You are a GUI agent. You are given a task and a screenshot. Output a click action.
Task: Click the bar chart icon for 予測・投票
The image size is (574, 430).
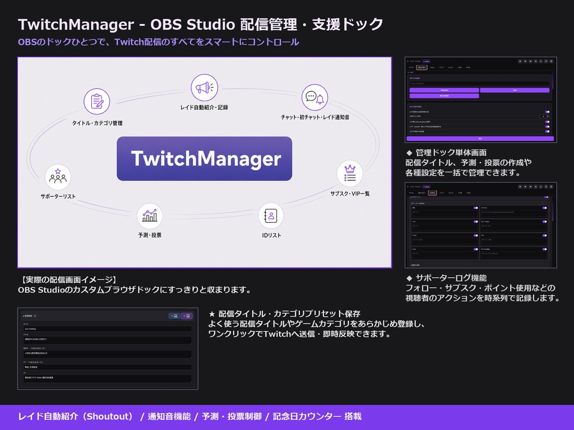point(150,216)
